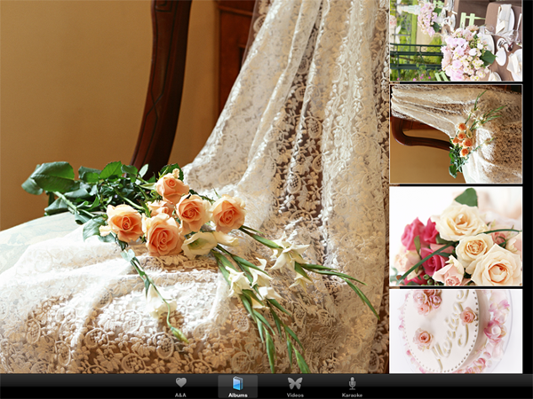Tap the white chairs in the top thumbnail
The height and width of the screenshot is (399, 533).
[505, 27]
